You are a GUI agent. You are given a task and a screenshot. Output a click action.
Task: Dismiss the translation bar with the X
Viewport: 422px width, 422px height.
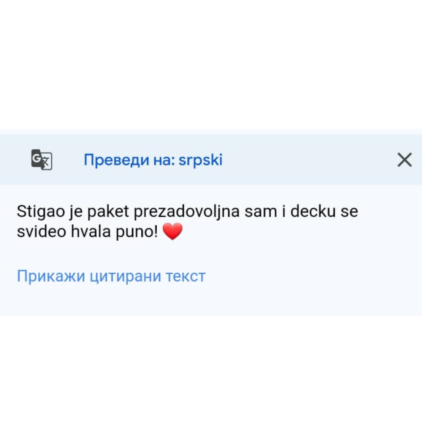404,160
